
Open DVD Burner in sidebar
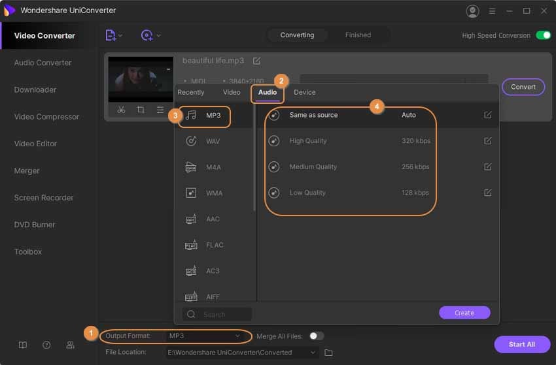pyautogui.click(x=35, y=225)
